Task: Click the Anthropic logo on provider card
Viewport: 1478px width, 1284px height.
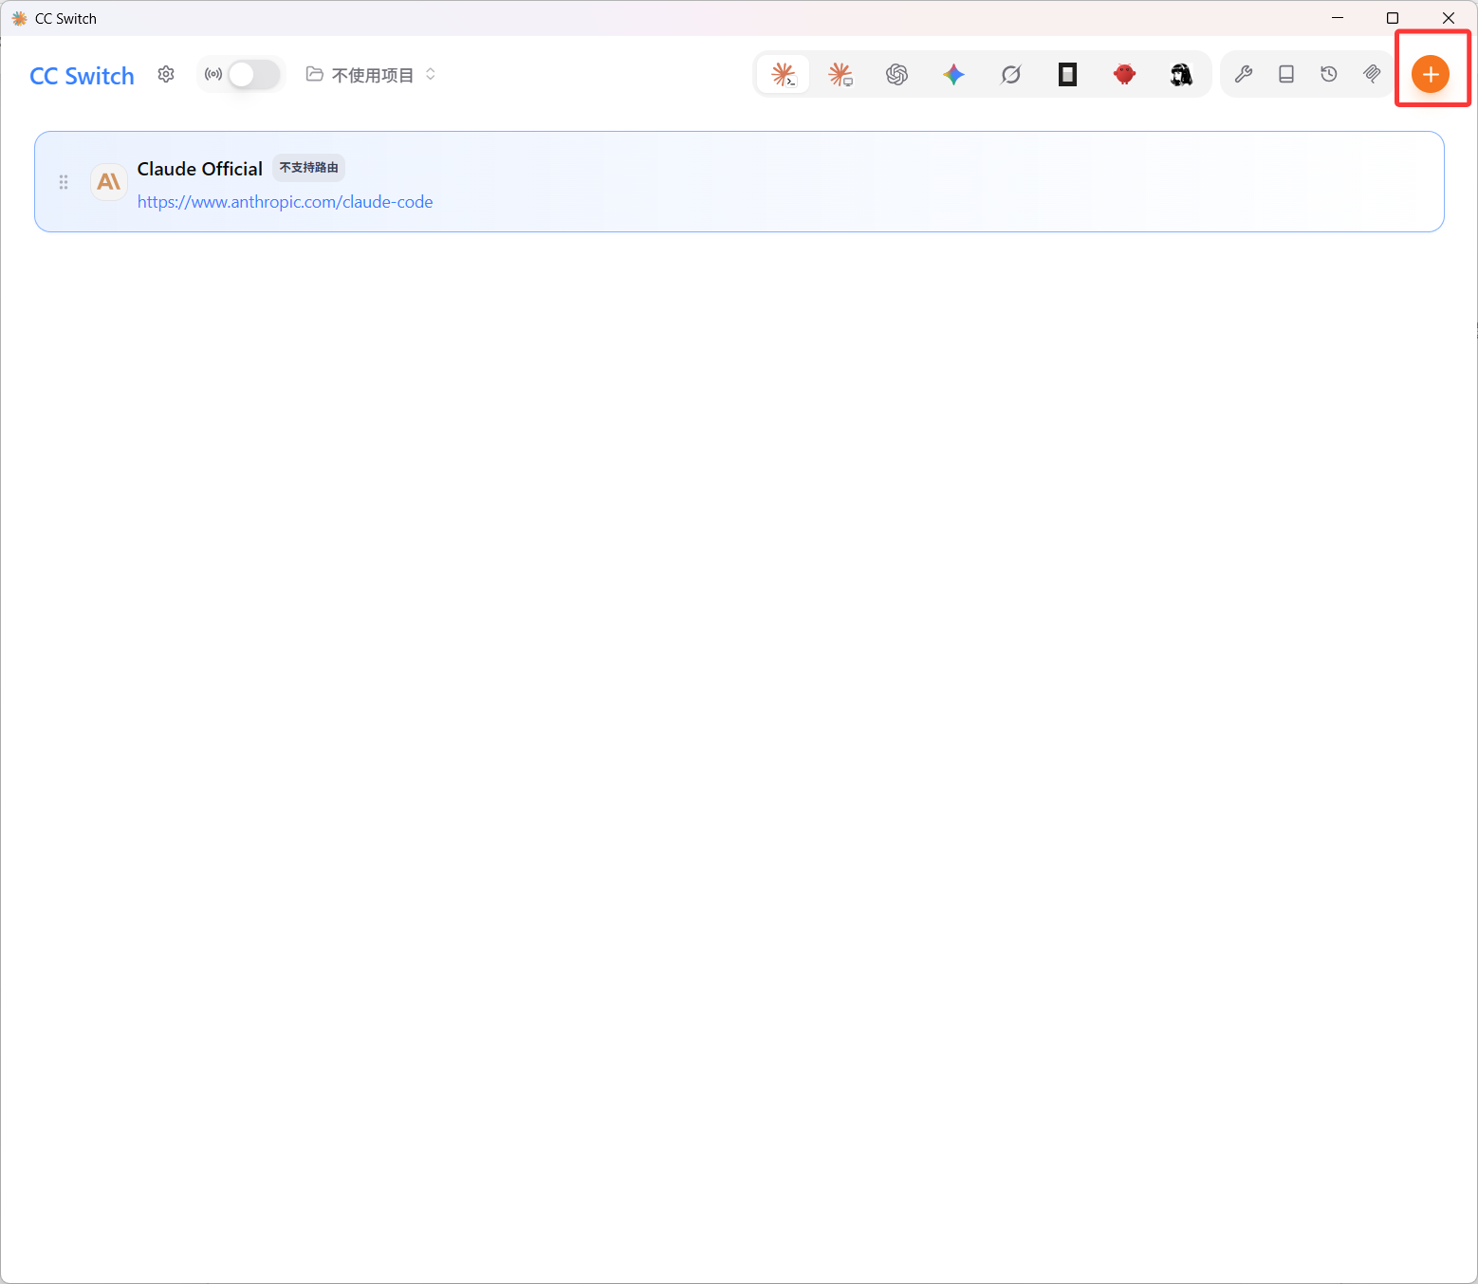Action: point(109,181)
